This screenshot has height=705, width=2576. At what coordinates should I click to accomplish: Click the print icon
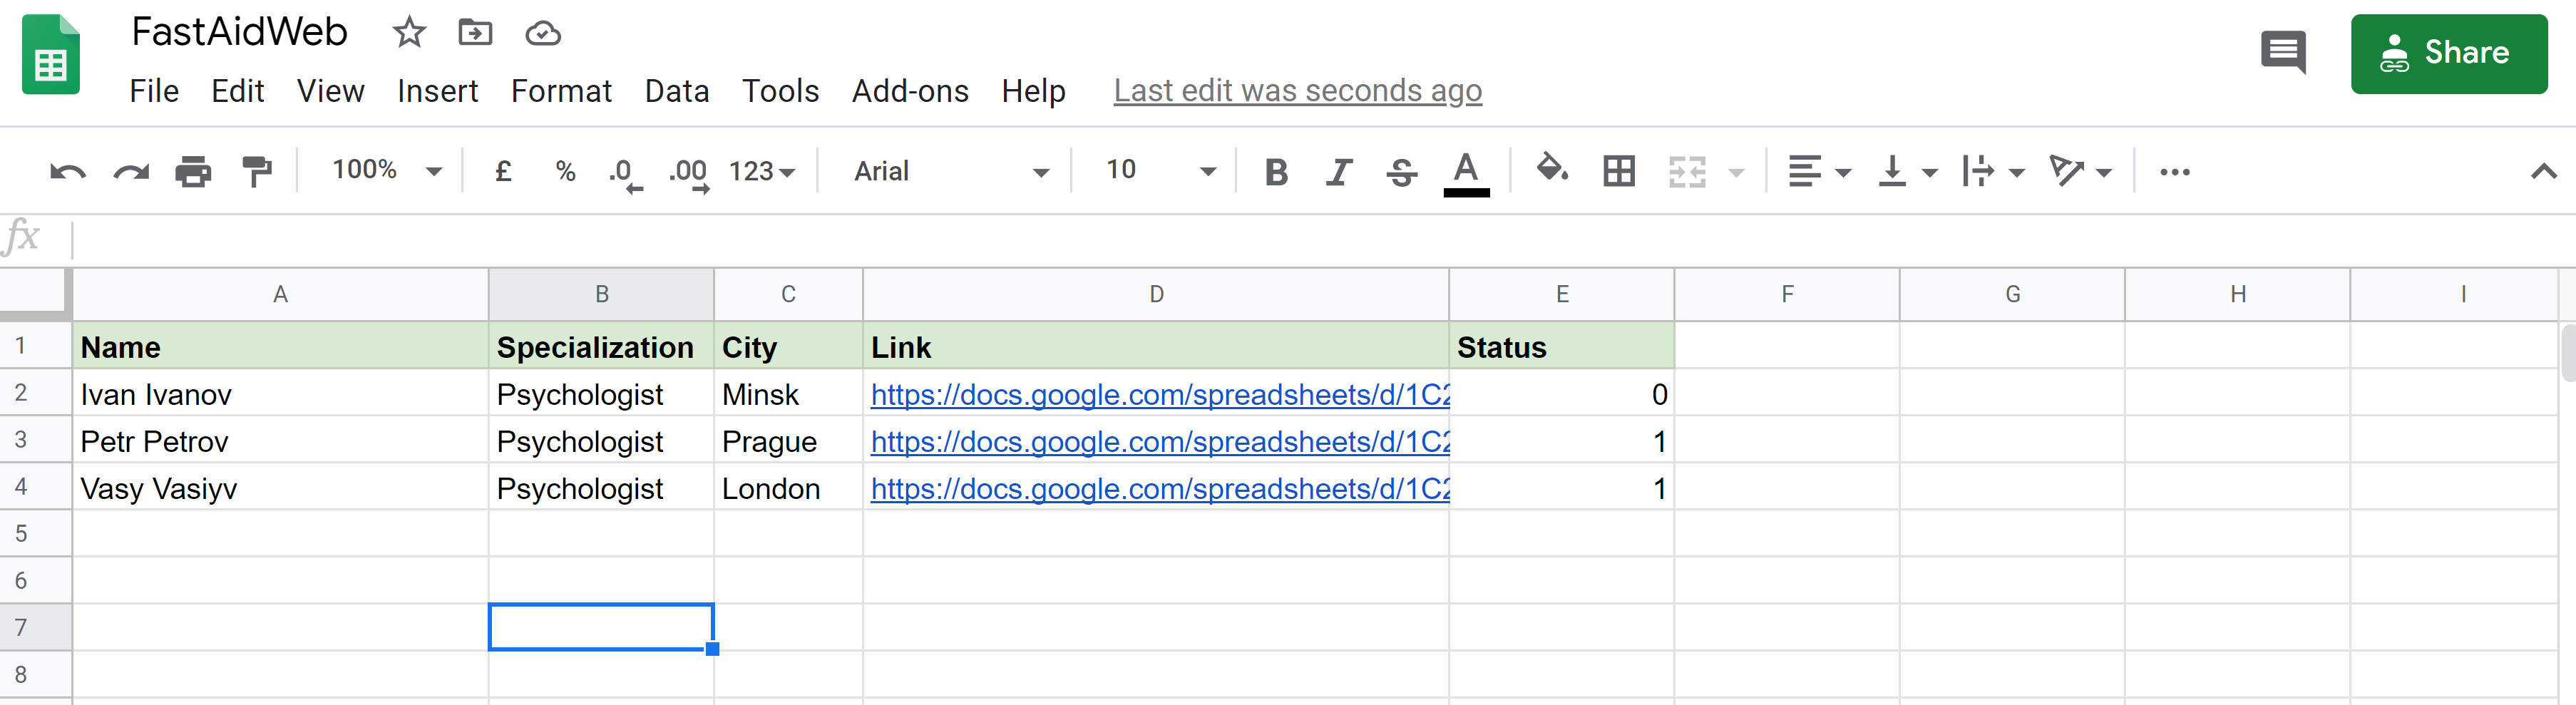(x=193, y=172)
